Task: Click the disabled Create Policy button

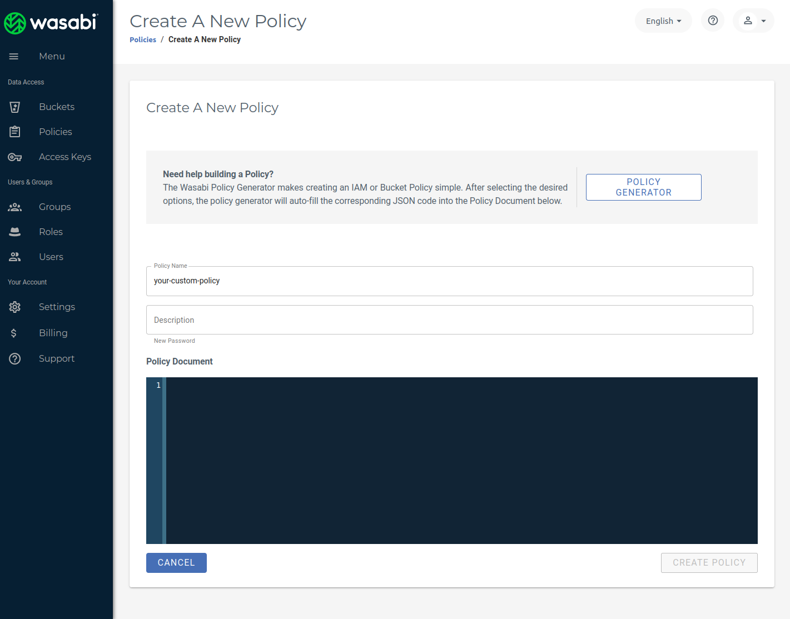Action: 709,562
